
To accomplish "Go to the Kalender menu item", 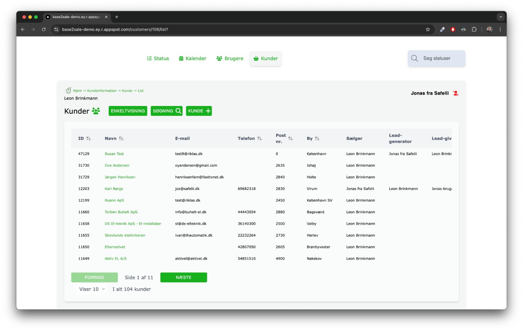I will click(x=192, y=58).
